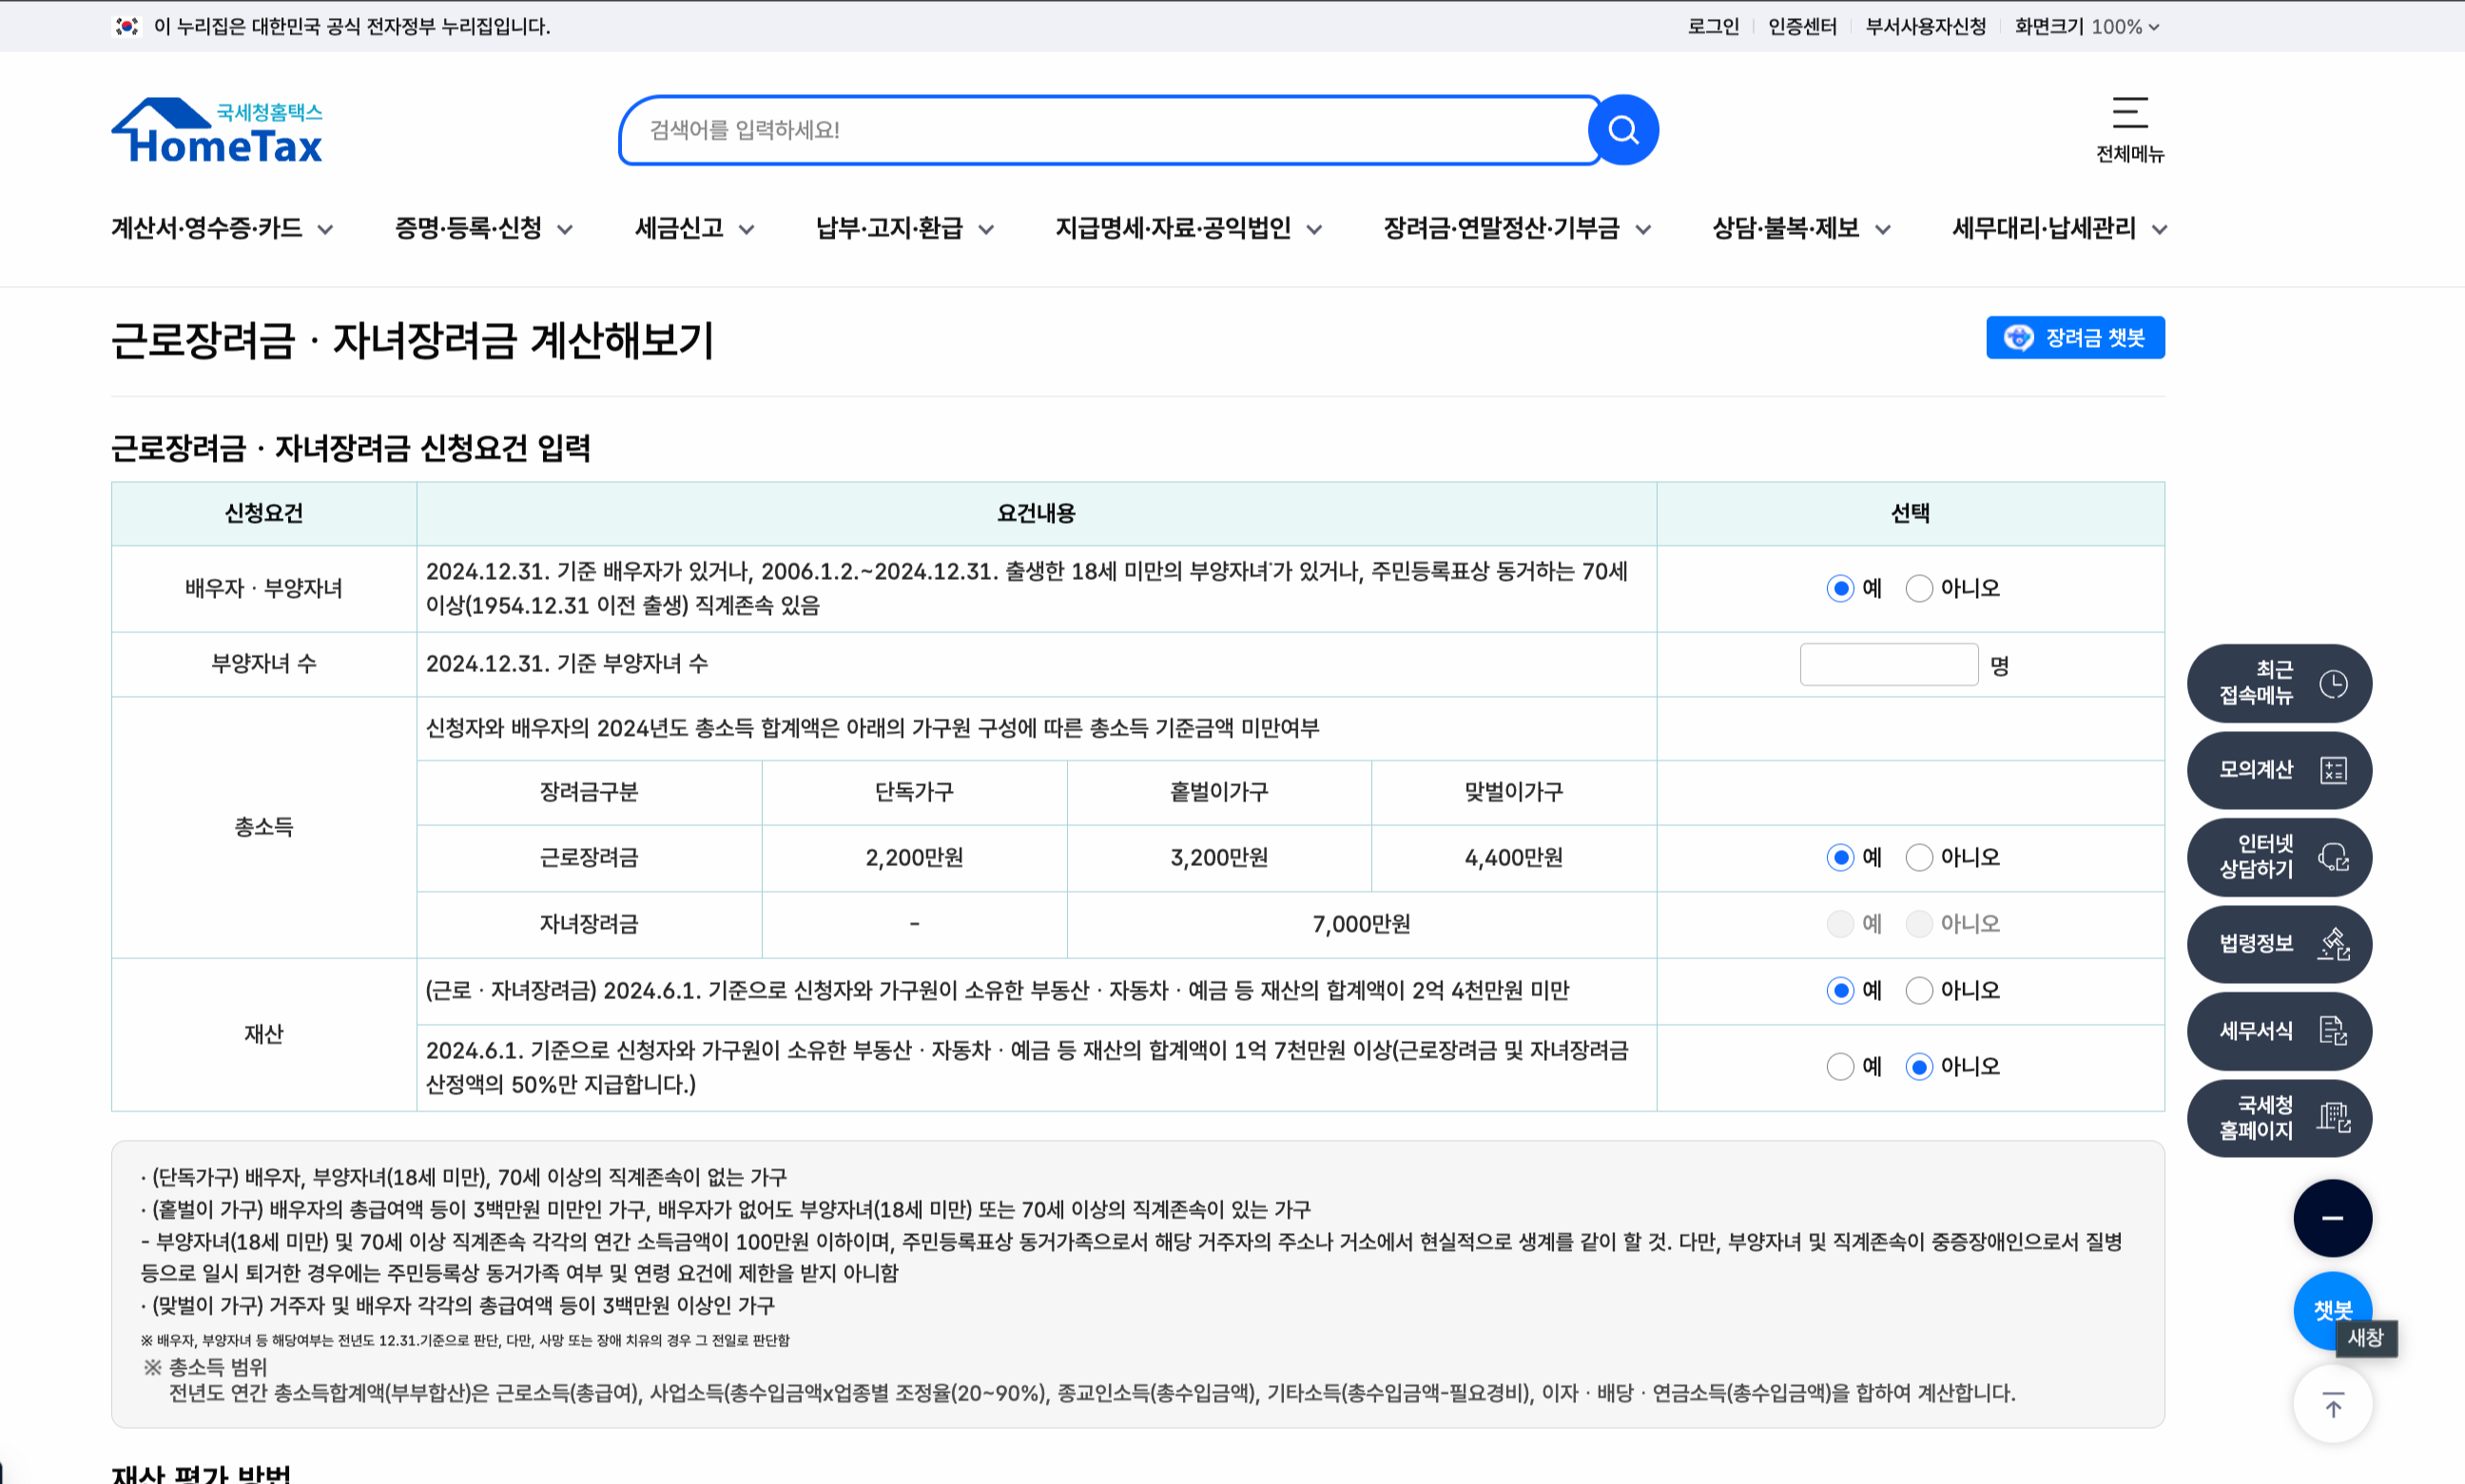Open 법령정보 from the side menu
Viewport: 2465px width, 1484px height.
point(2280,944)
